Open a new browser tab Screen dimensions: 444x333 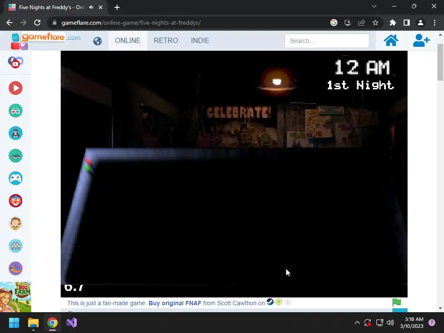[x=117, y=7]
